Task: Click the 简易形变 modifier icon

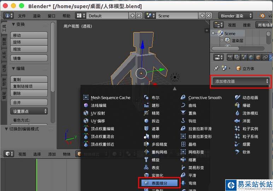Action: point(183,167)
